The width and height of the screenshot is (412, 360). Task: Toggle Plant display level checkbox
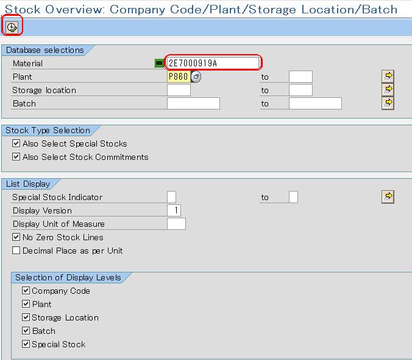point(26,304)
